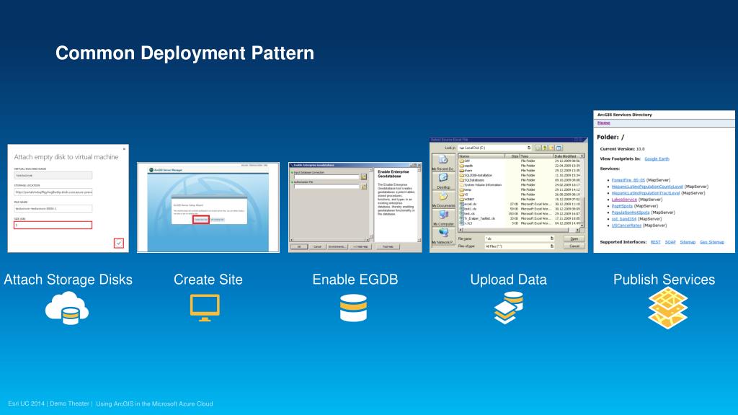Click the SOAP interface link
The width and height of the screenshot is (738, 415).
click(670, 242)
